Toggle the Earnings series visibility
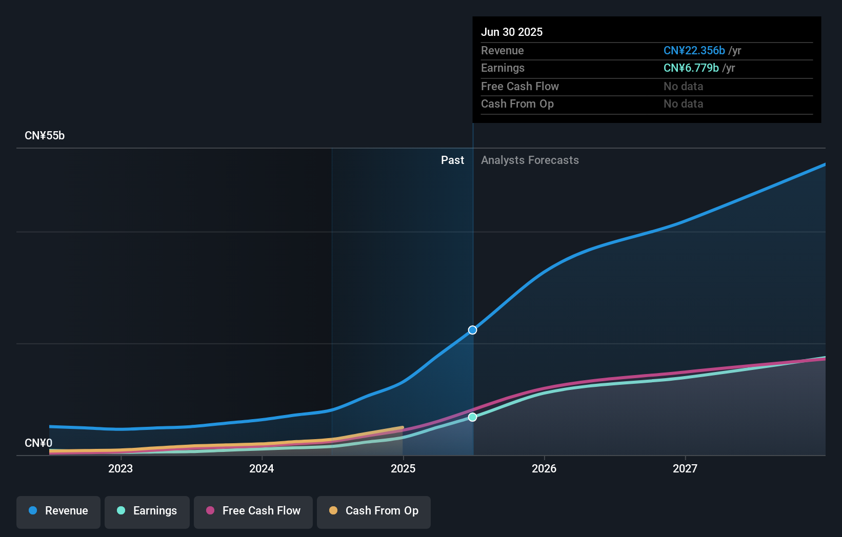The width and height of the screenshot is (842, 537). point(147,511)
